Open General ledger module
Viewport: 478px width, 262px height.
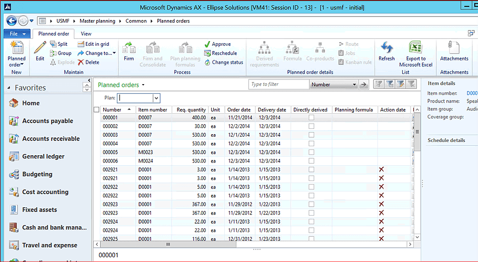click(x=37, y=156)
